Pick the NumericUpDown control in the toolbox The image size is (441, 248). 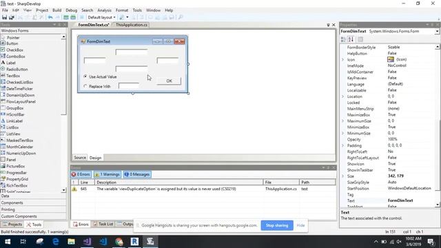click(x=21, y=154)
